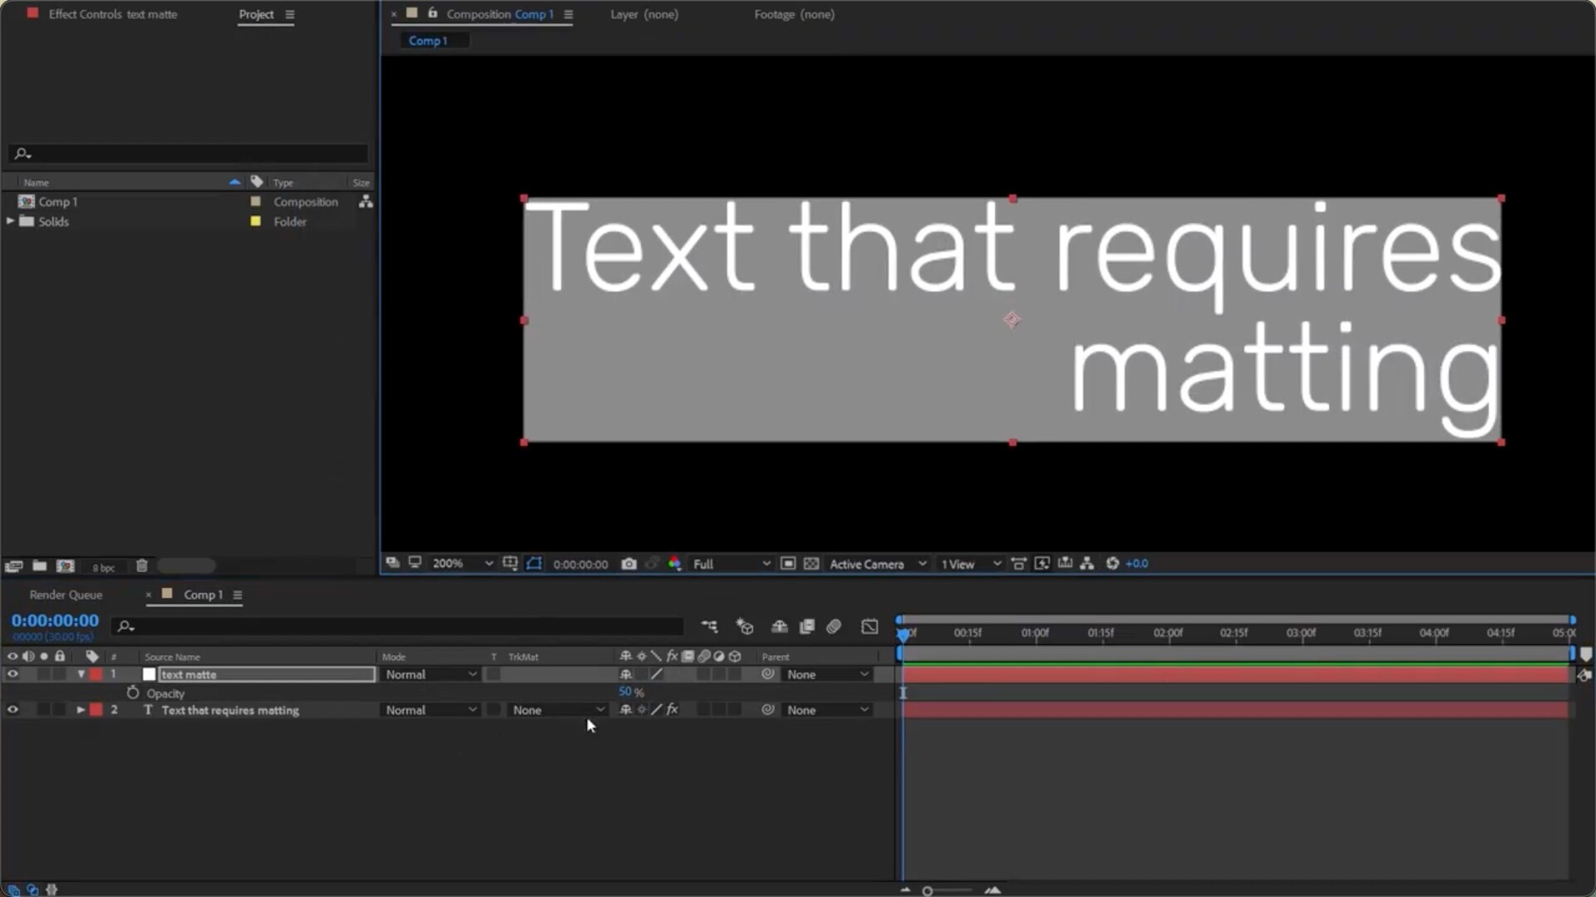
Task: Switch to the Render Queue tab
Action: tap(66, 595)
